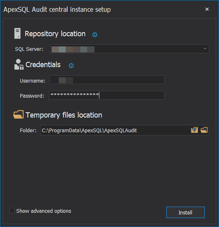The height and width of the screenshot is (227, 219).
Task: Close the central instance setup dialog
Action: pyautogui.click(x=207, y=9)
